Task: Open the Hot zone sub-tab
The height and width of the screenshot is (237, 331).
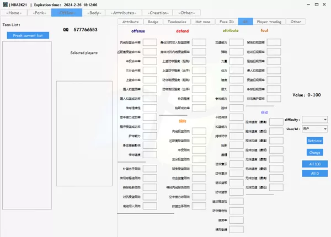Action: coord(203,21)
